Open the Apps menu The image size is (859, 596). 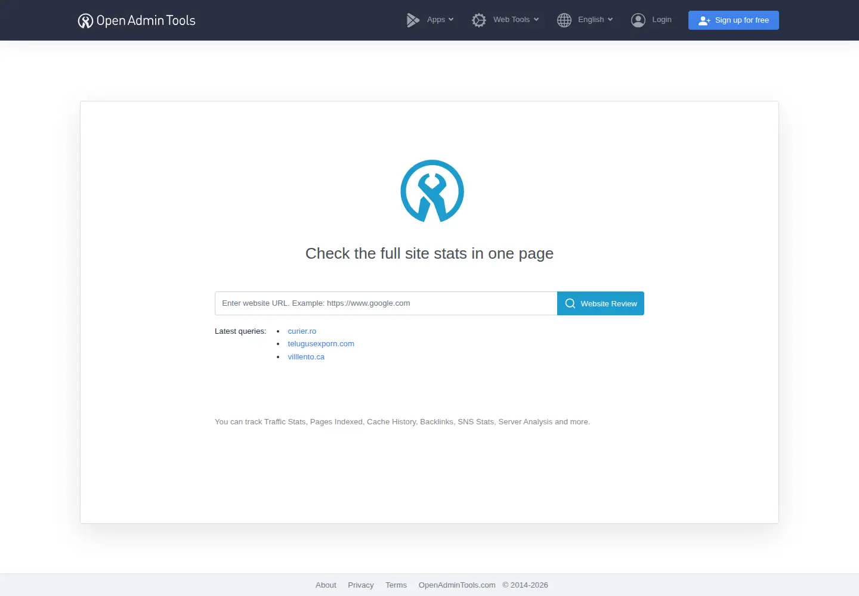point(430,20)
